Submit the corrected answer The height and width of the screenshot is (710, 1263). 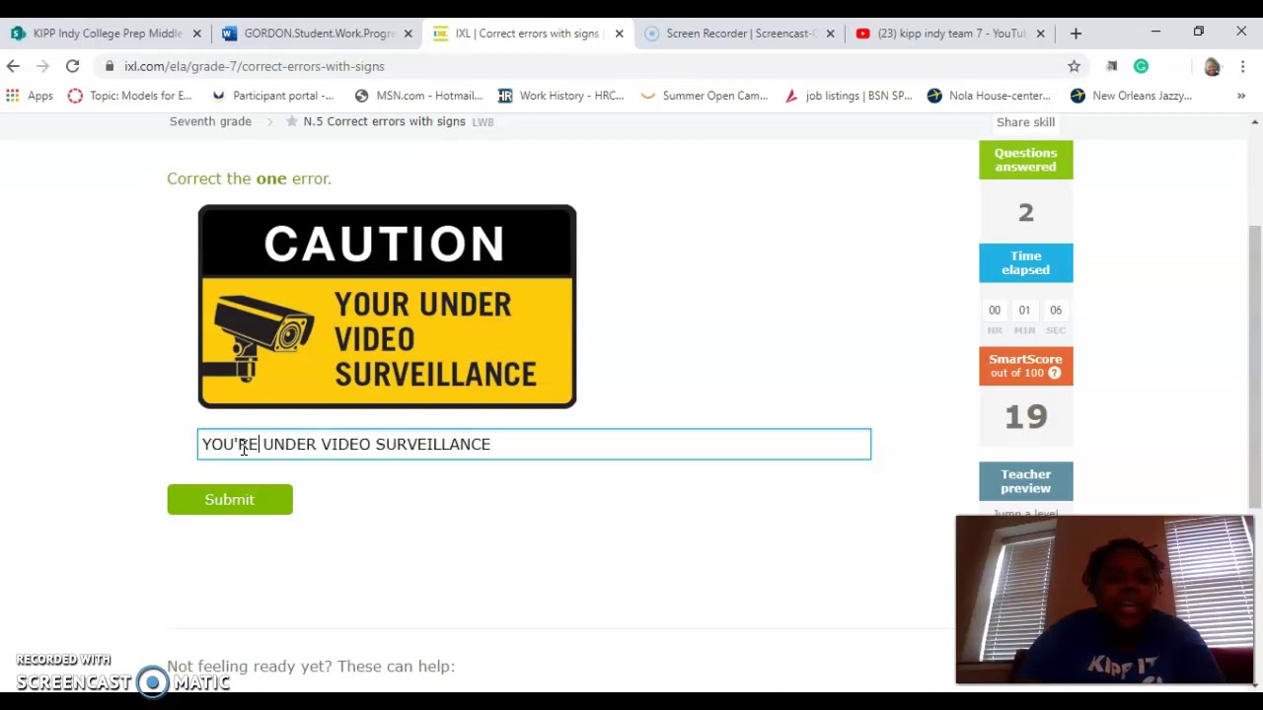tap(230, 499)
